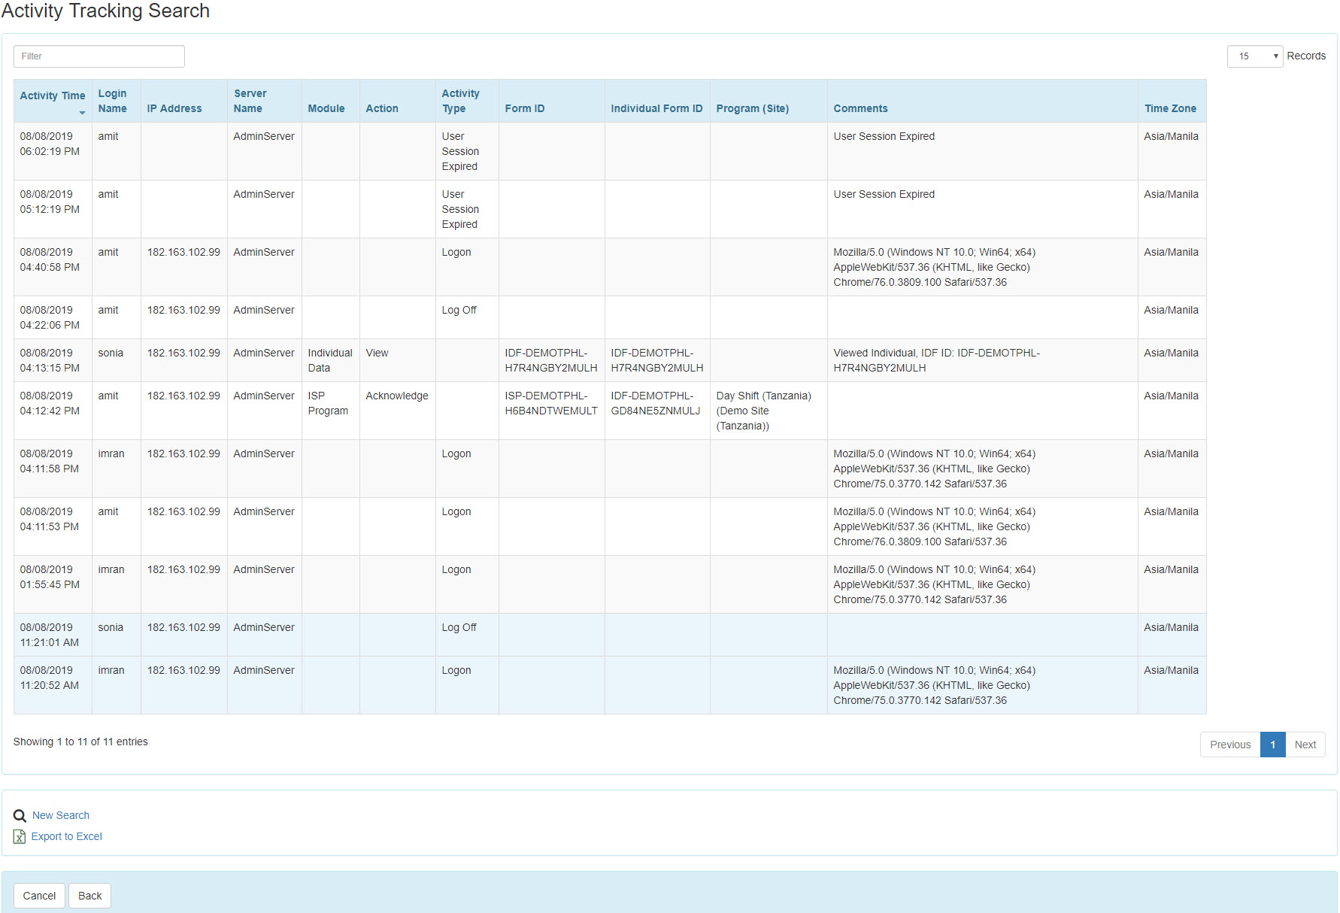Click the 01:55:45 PM activity time cell
The height and width of the screenshot is (913, 1340).
point(53,584)
